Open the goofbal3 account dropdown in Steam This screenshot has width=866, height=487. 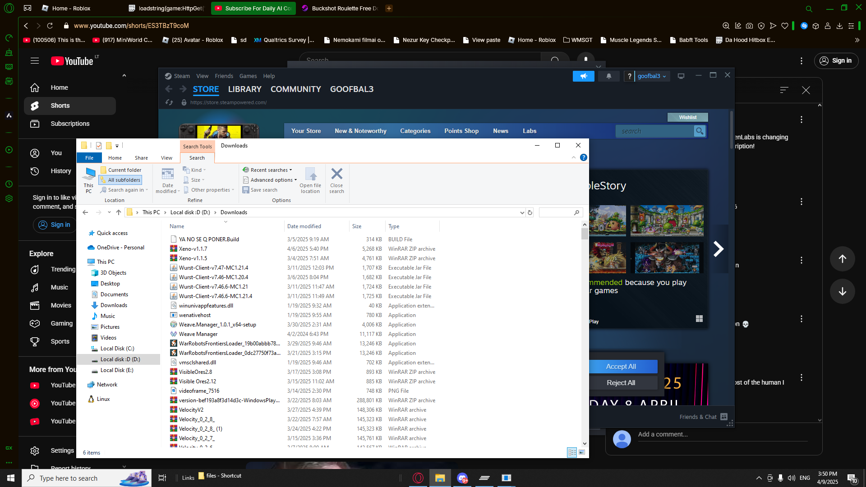(652, 76)
